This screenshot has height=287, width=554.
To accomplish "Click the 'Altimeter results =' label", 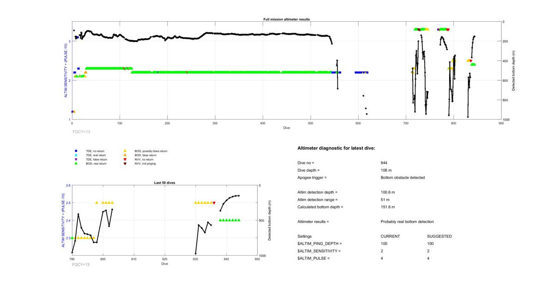I will (313, 222).
